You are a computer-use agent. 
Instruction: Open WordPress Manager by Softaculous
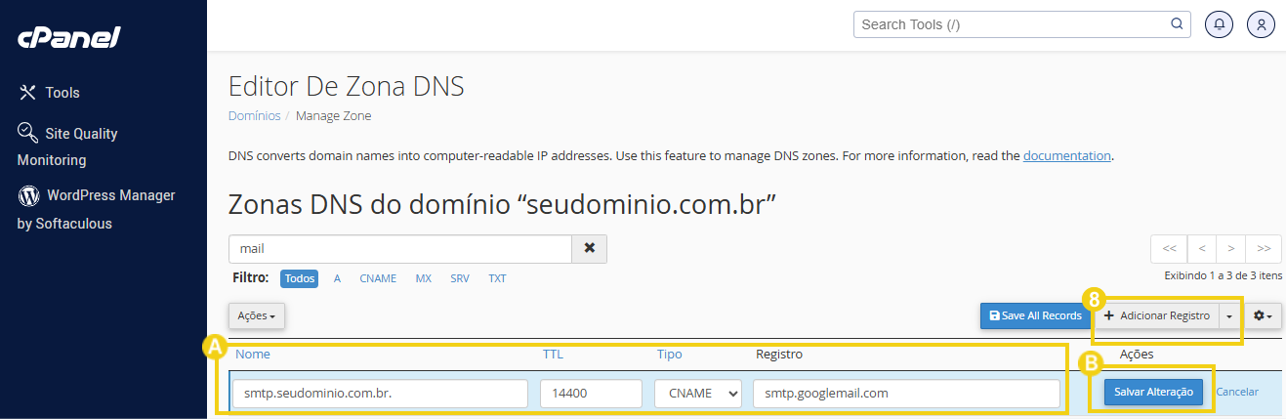coord(109,195)
